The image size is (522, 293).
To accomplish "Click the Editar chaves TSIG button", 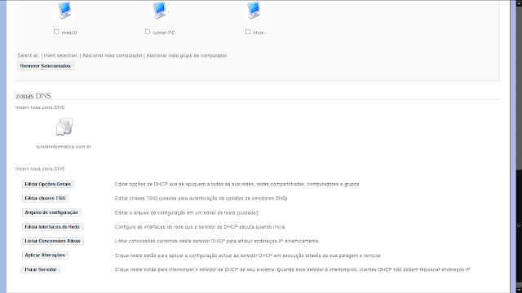I will pos(46,199).
